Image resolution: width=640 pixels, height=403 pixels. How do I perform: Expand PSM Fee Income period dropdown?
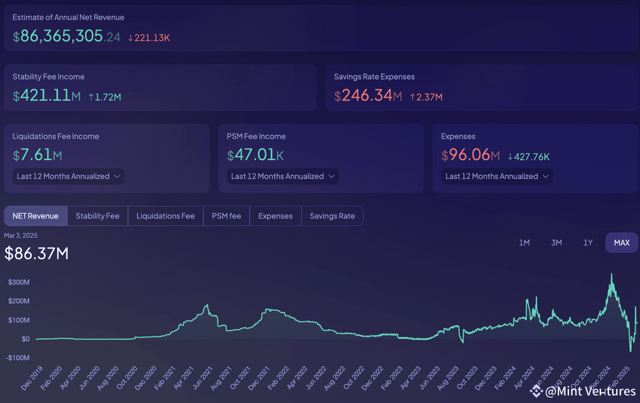[283, 176]
